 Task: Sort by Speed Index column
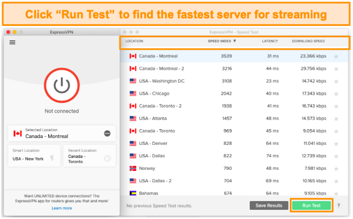(222, 41)
